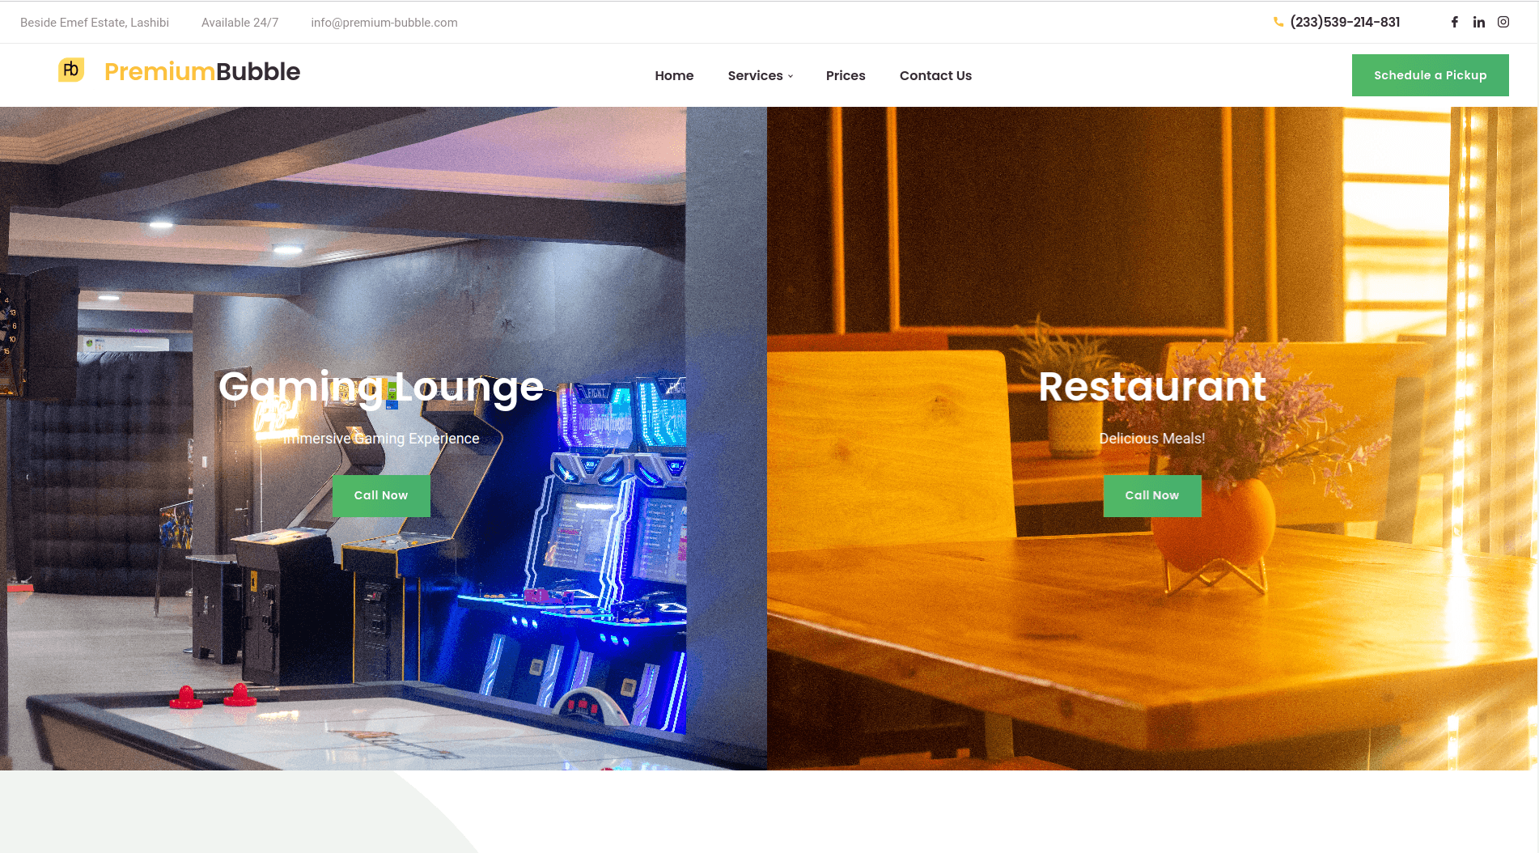Go to the Home menu item
1539x853 pixels.
[x=674, y=75]
